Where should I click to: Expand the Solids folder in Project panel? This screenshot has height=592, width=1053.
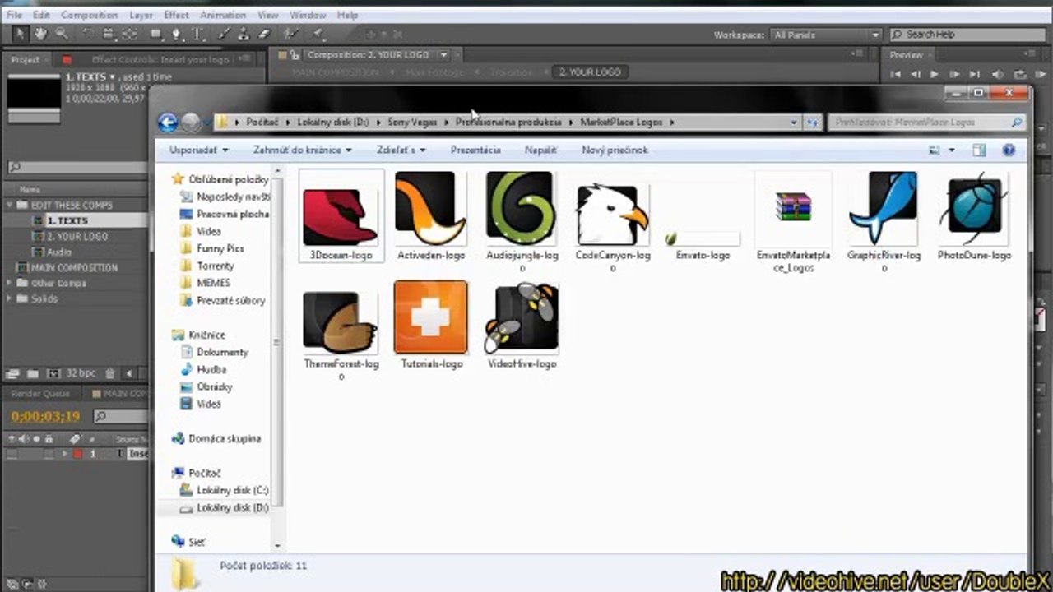click(10, 298)
